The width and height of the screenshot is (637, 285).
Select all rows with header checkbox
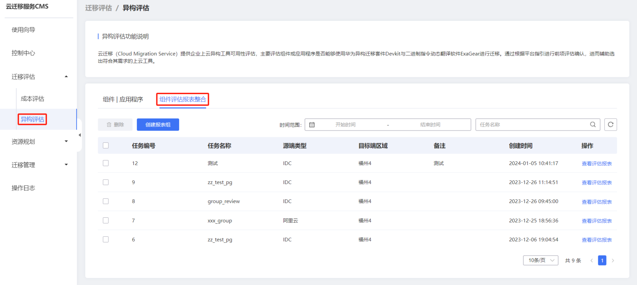[x=106, y=145]
